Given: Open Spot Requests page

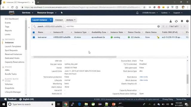Looking at the screenshot, I should click(11, 50).
